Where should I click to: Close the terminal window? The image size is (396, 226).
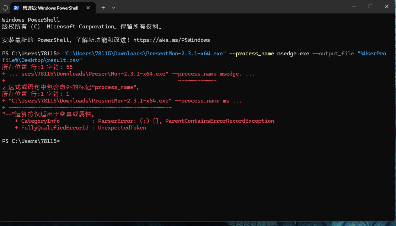click(x=387, y=6)
